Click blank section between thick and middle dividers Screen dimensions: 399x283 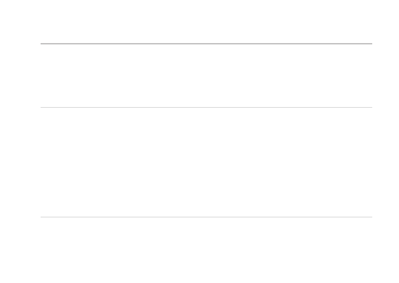coord(206,76)
